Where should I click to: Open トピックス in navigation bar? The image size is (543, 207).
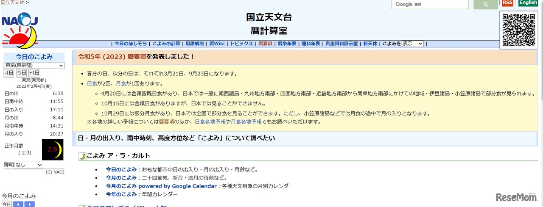pos(241,44)
